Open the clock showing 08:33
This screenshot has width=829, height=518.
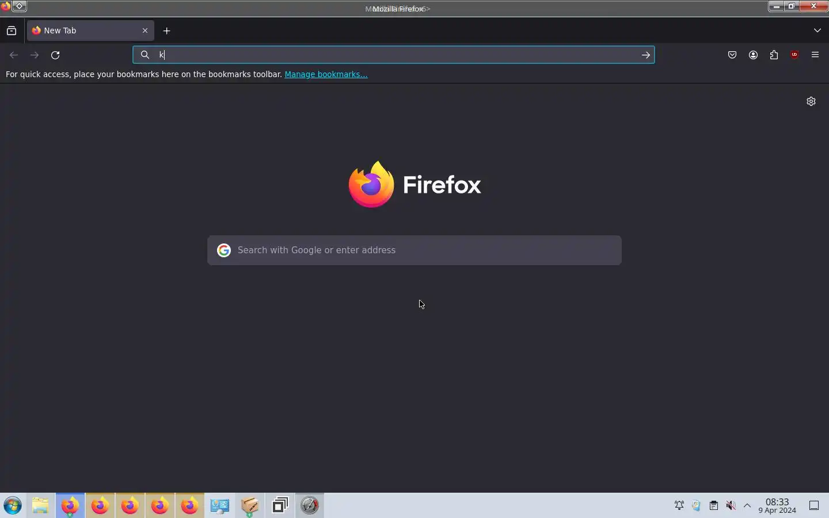point(778,506)
